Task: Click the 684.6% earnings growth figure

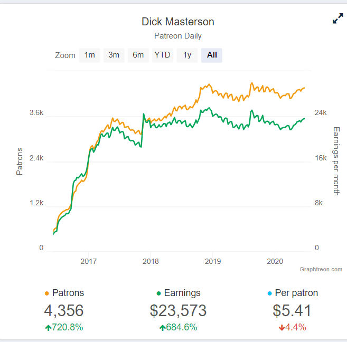Action: (182, 327)
